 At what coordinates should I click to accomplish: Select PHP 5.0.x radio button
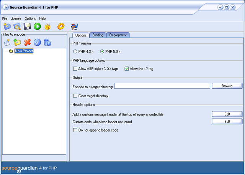[x=102, y=51]
